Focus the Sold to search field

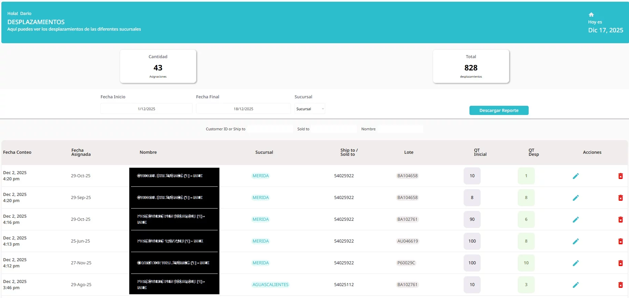point(333,129)
